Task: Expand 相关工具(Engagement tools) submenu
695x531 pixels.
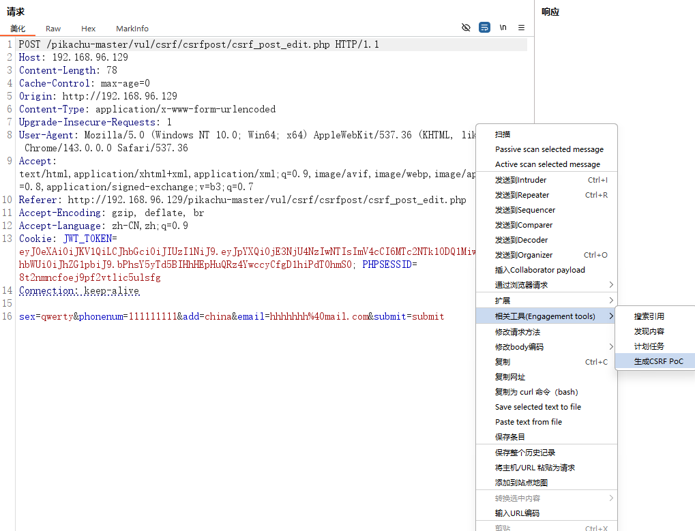Action: point(546,316)
